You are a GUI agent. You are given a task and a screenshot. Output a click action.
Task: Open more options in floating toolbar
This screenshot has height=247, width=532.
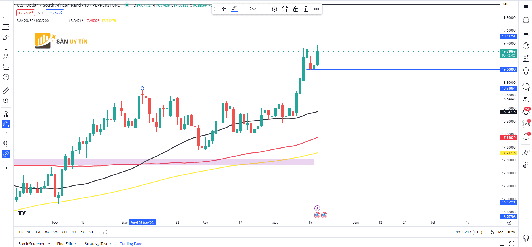317,9
